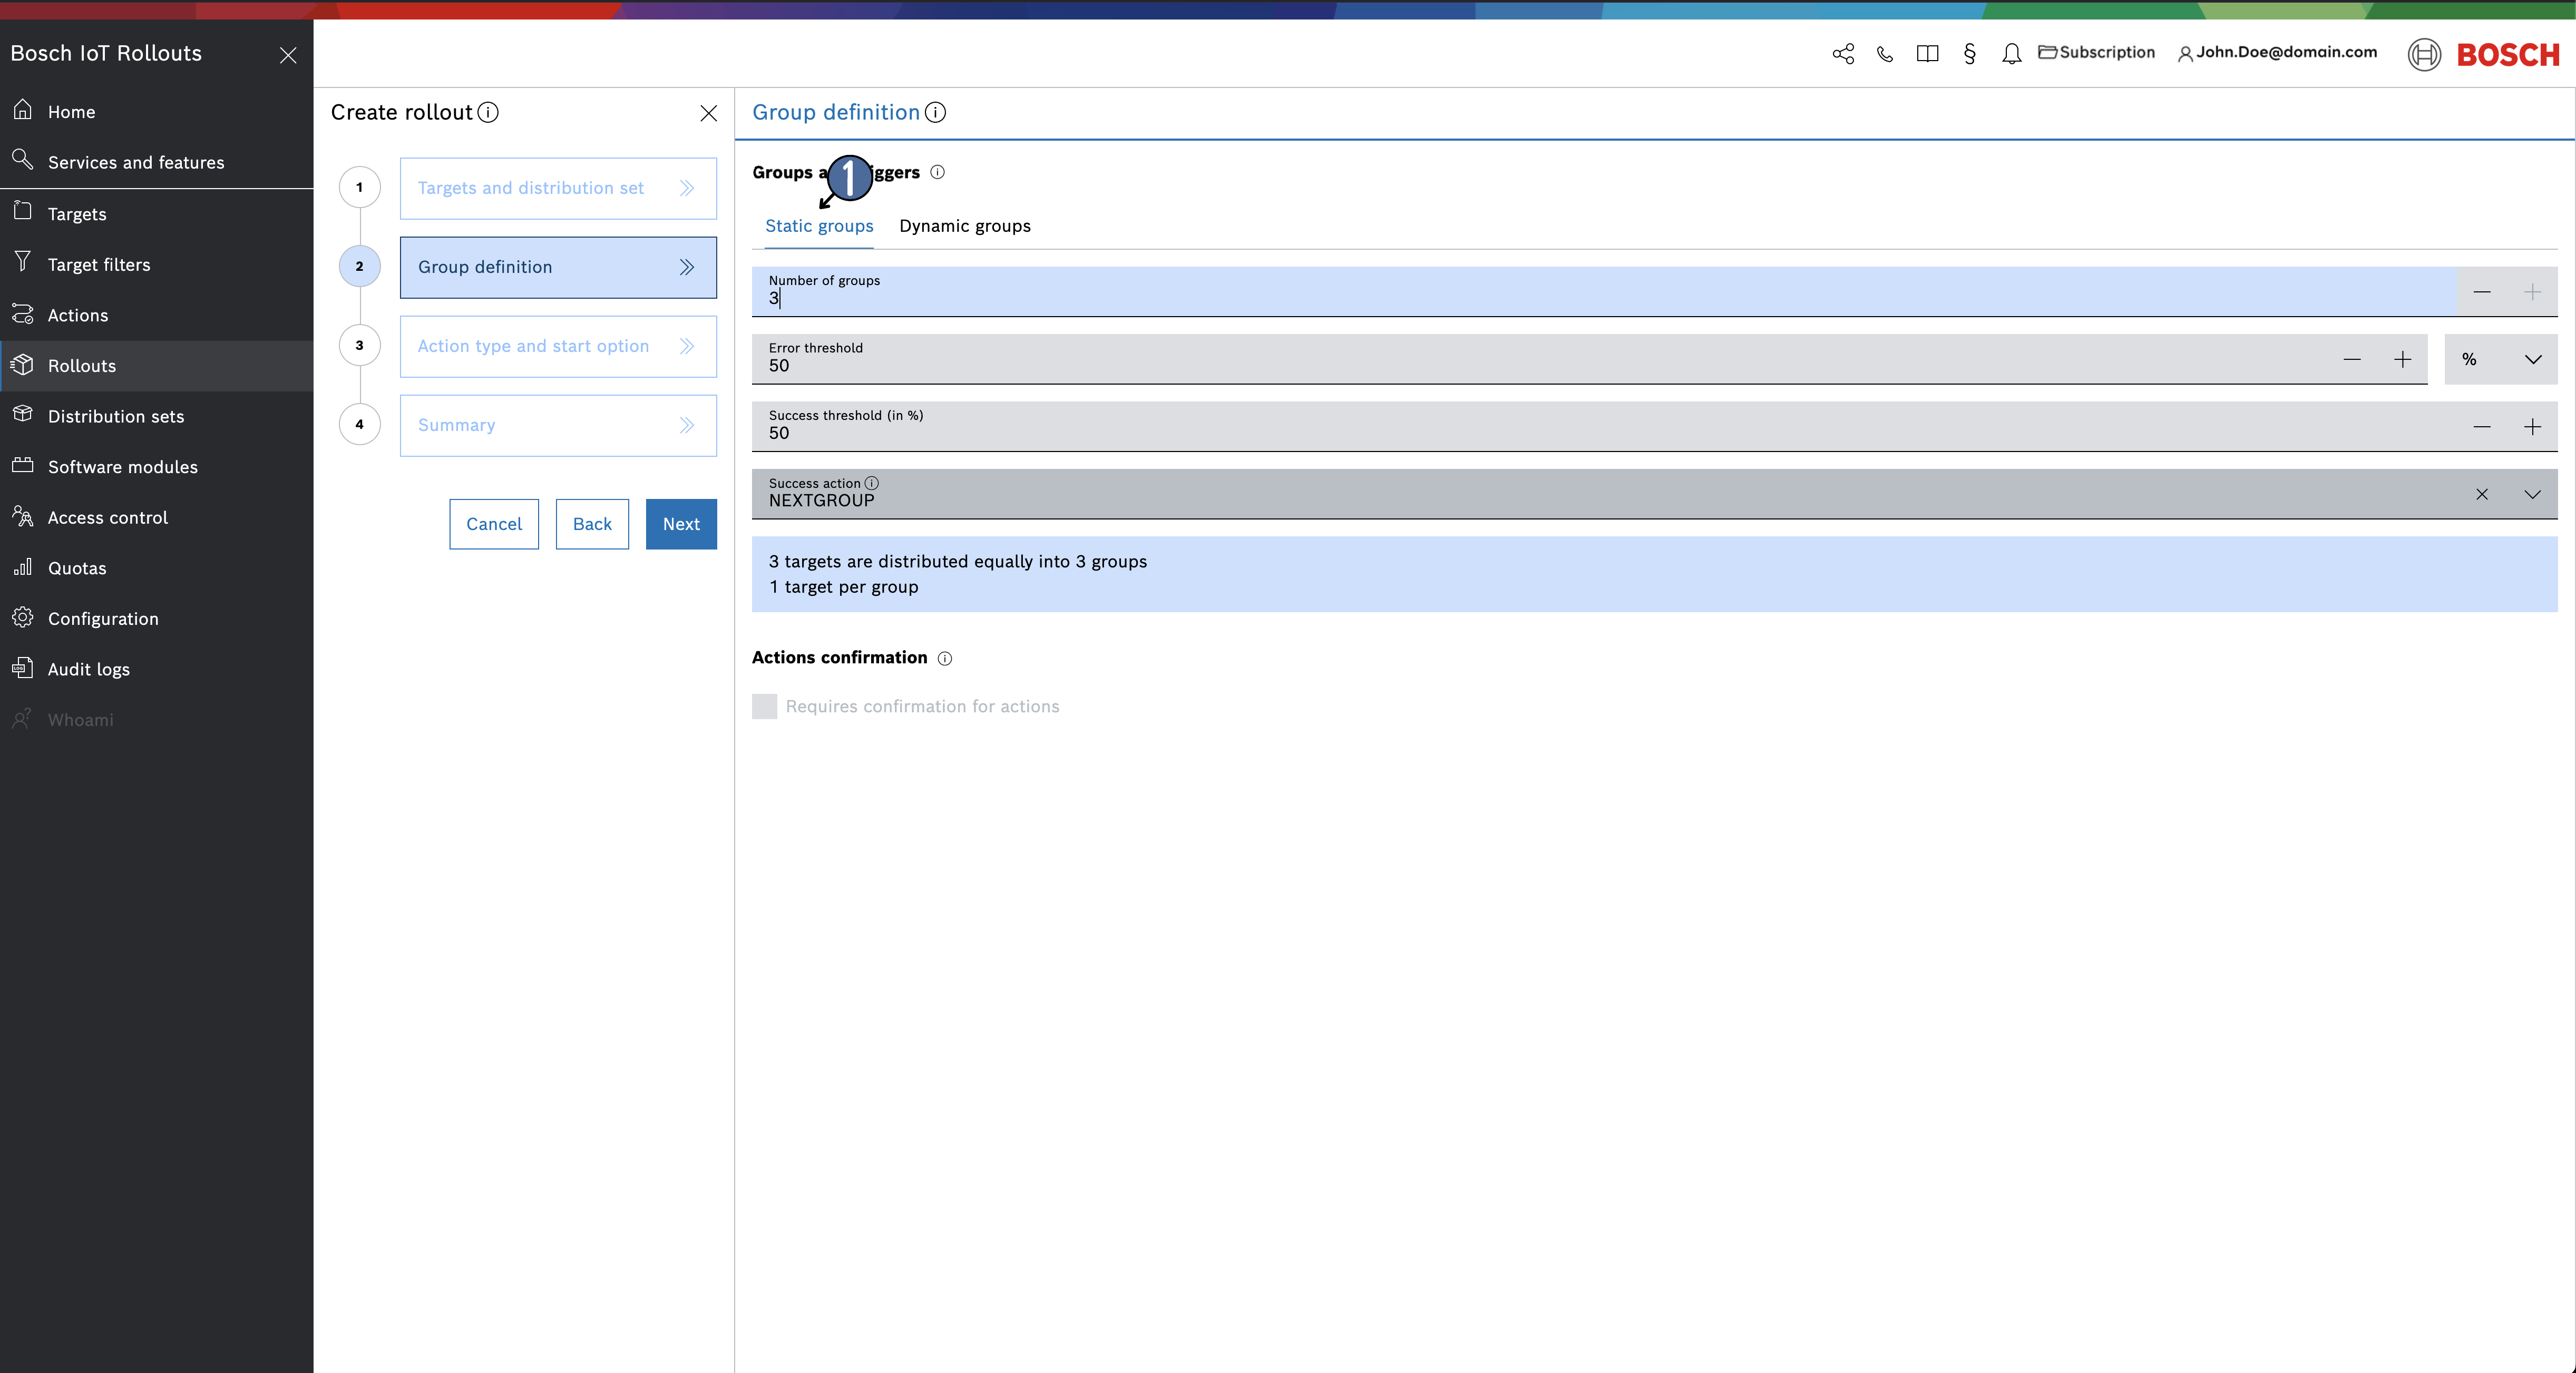Image resolution: width=2576 pixels, height=1373 pixels.
Task: Close the Create rollout panel
Action: pos(708,113)
